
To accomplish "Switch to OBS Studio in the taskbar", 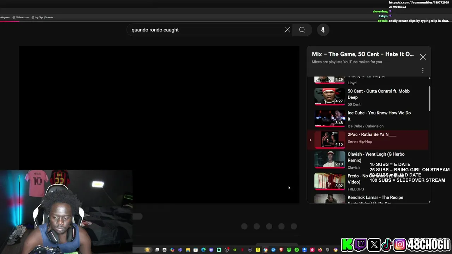I will [x=227, y=250].
